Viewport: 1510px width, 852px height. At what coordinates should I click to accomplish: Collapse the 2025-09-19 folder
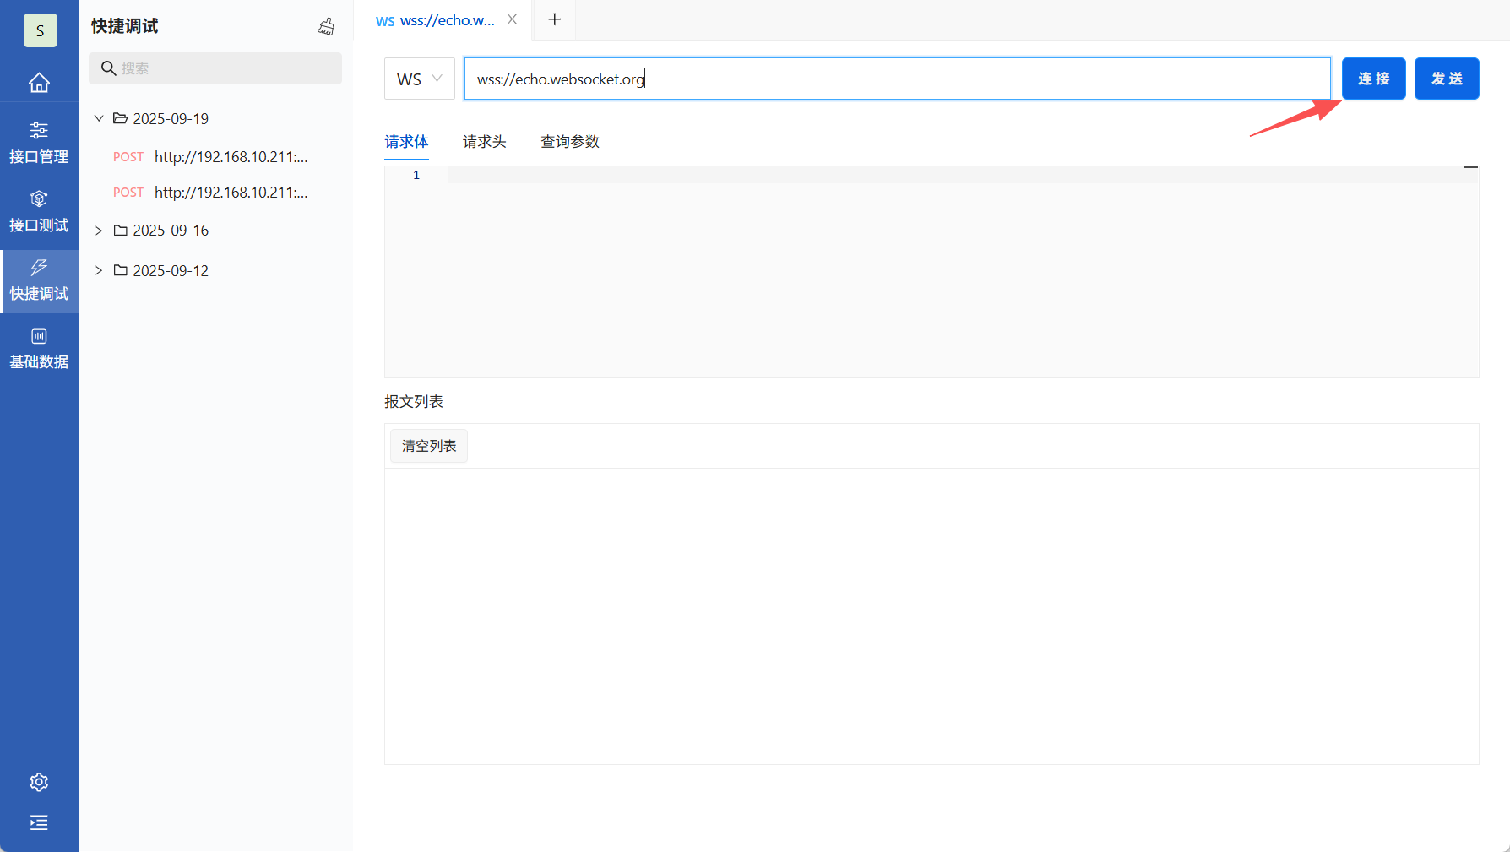pos(98,118)
